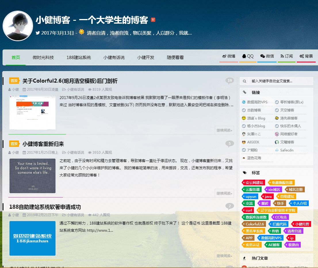Select the 小健开发 menu item
Image resolution: width=318 pixels, height=268 pixels.
pyautogui.click(x=146, y=58)
